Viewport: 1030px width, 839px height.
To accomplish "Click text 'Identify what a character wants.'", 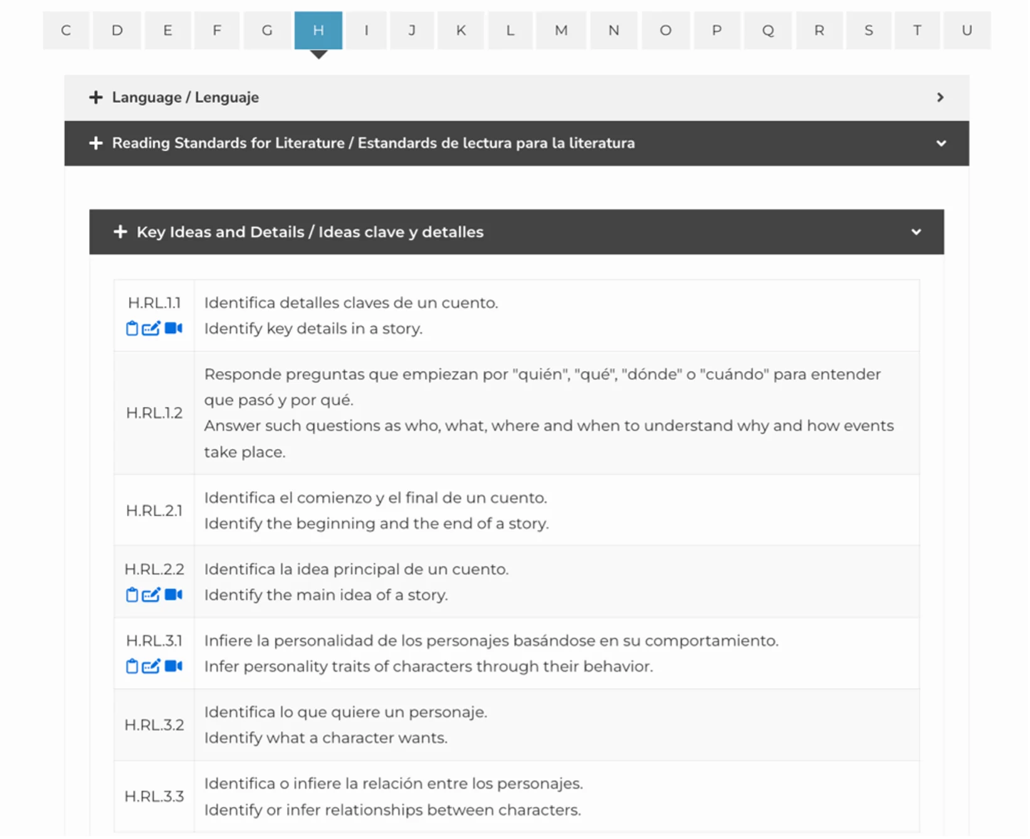I will pyautogui.click(x=326, y=738).
